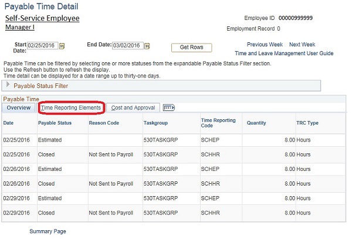The height and width of the screenshot is (239, 352).
Task: Open the Time Reporting Elements tab
Action: point(71,108)
